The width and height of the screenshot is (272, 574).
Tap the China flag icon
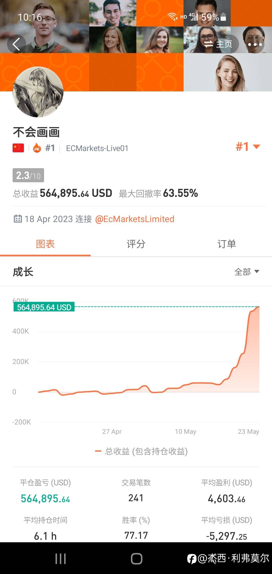tap(18, 148)
